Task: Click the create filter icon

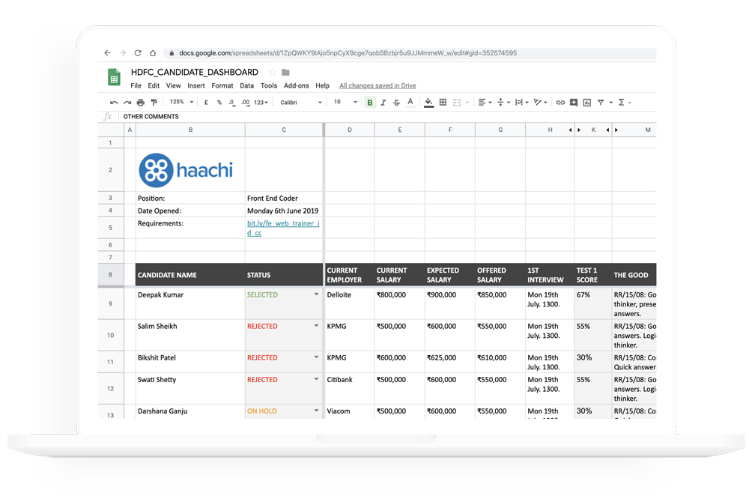Action: point(601,102)
